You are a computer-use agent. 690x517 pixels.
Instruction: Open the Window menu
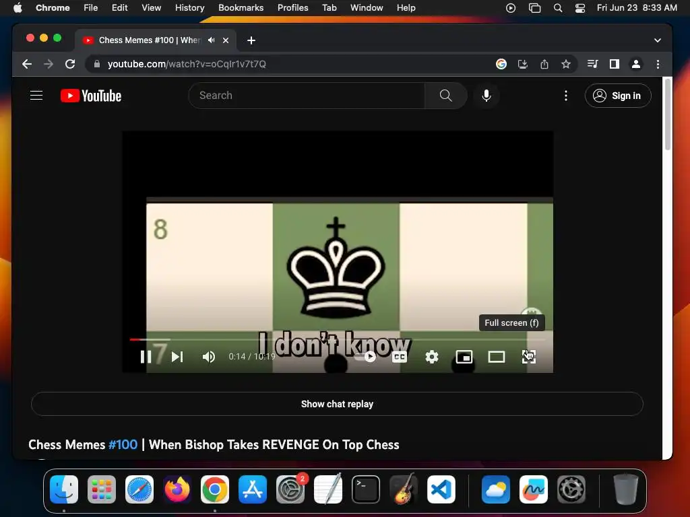coord(367,7)
